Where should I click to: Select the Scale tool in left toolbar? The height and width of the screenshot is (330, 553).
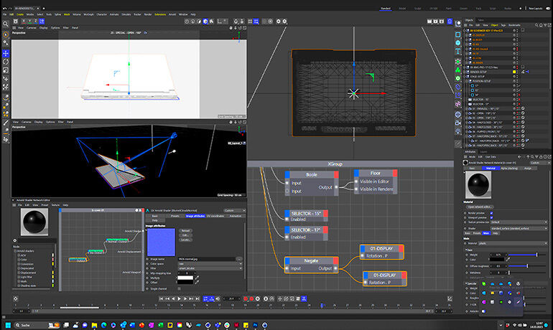pyautogui.click(x=6, y=72)
